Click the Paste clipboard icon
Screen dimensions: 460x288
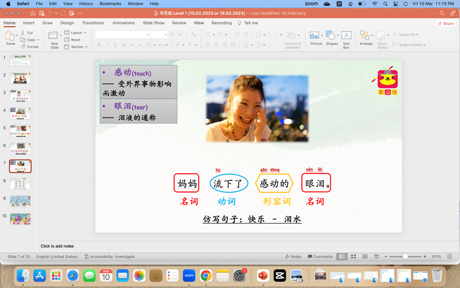[x=11, y=36]
